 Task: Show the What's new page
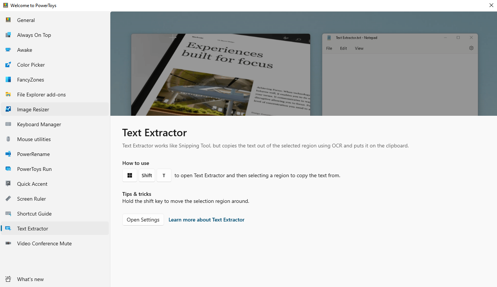[x=55, y=279]
